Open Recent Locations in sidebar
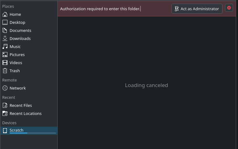Viewport: 238px width, 149px height. pos(25,113)
